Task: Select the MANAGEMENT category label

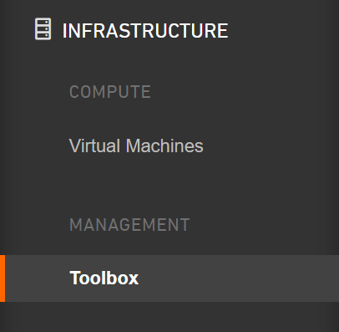Action: pos(129,225)
